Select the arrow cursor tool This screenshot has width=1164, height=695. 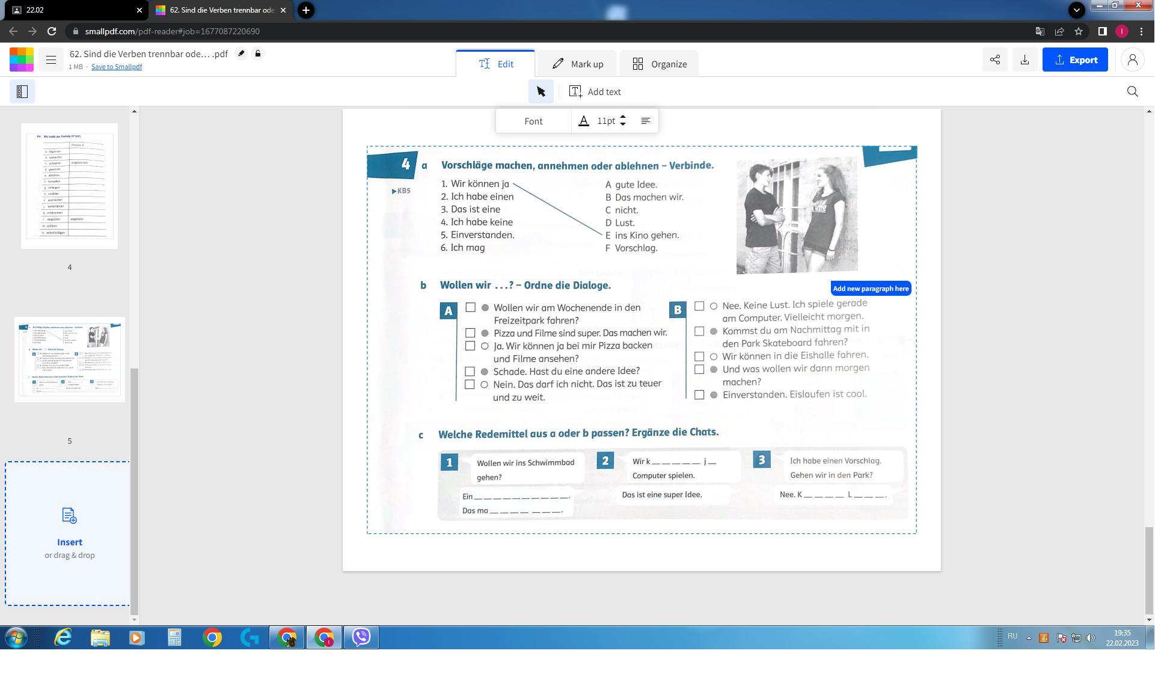pos(541,92)
